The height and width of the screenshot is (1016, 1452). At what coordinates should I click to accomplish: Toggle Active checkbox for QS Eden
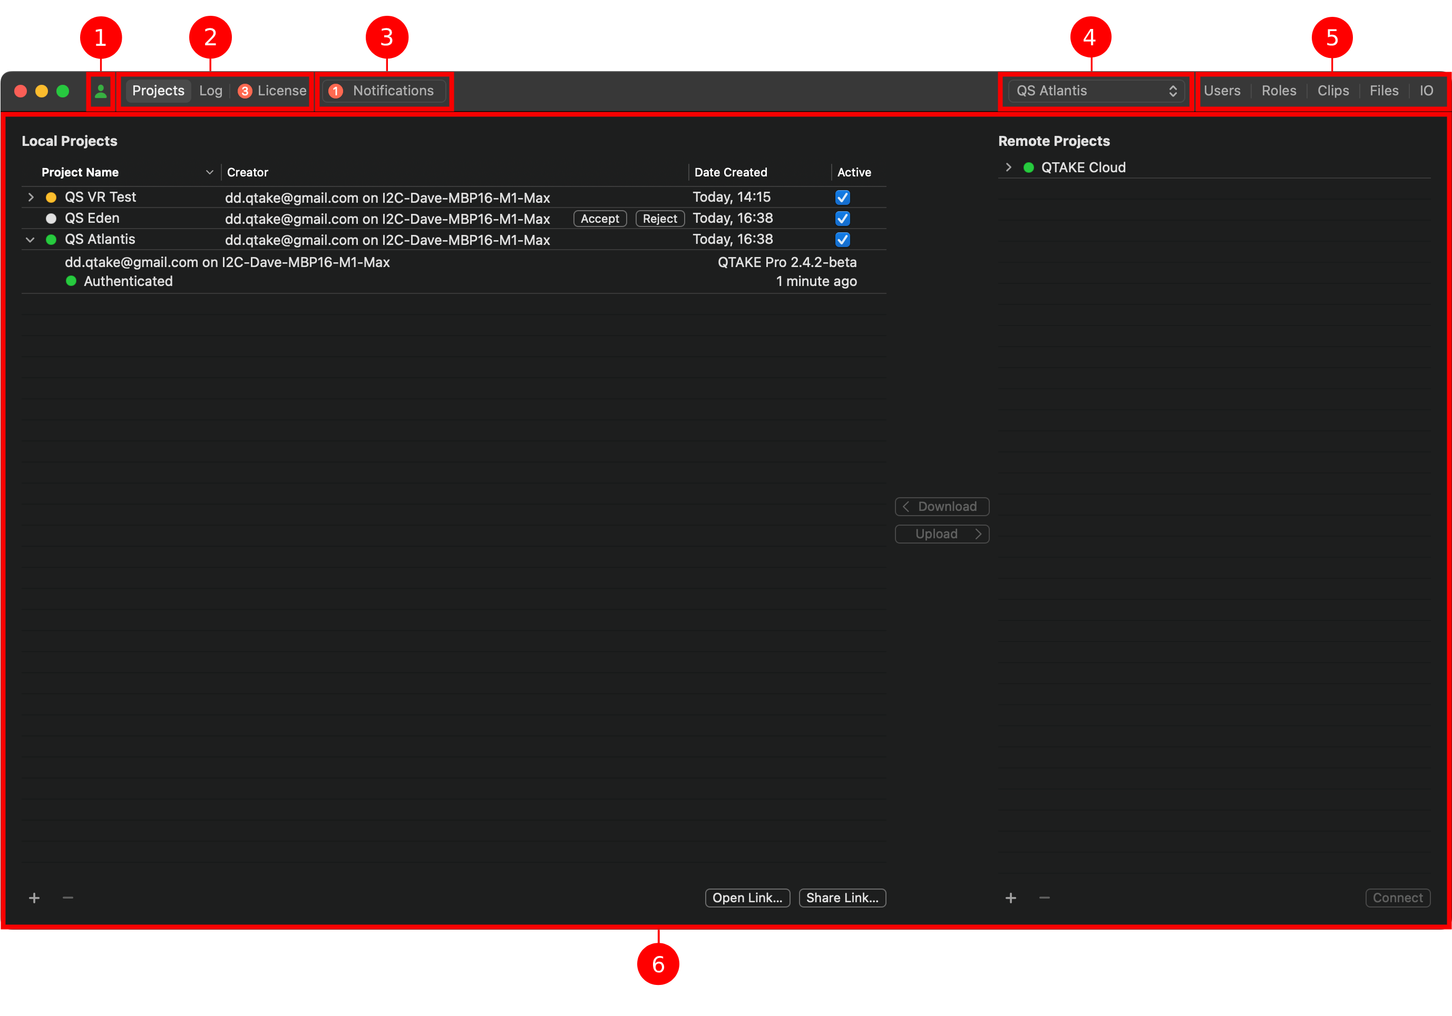click(x=842, y=219)
